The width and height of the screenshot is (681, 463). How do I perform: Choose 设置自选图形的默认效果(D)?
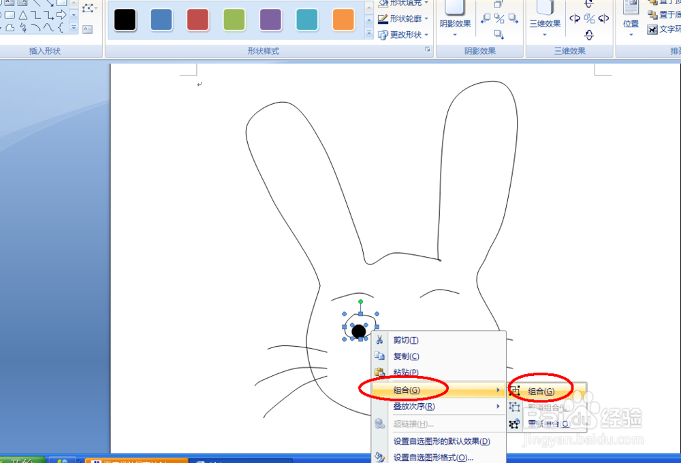pos(439,441)
